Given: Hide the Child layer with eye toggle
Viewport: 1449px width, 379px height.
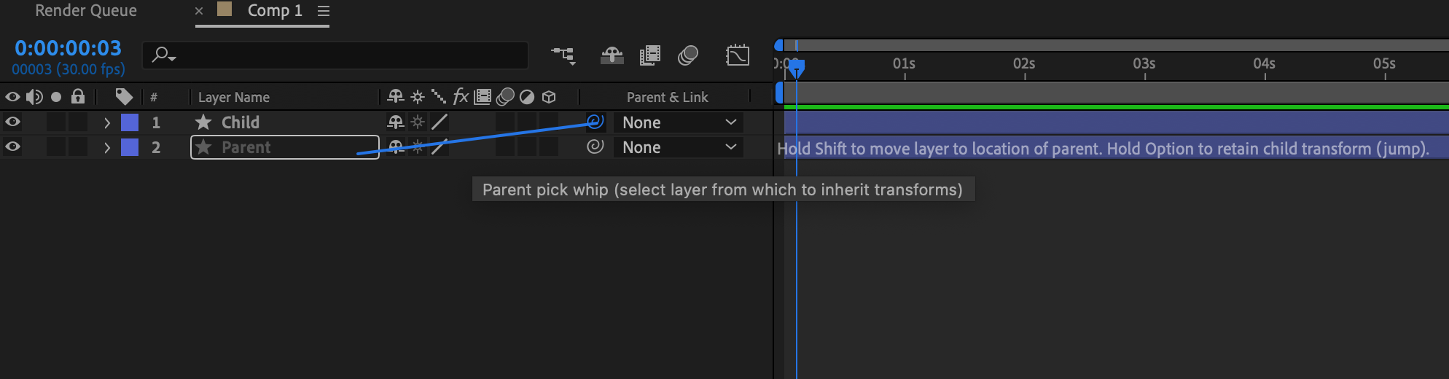Looking at the screenshot, I should (12, 122).
